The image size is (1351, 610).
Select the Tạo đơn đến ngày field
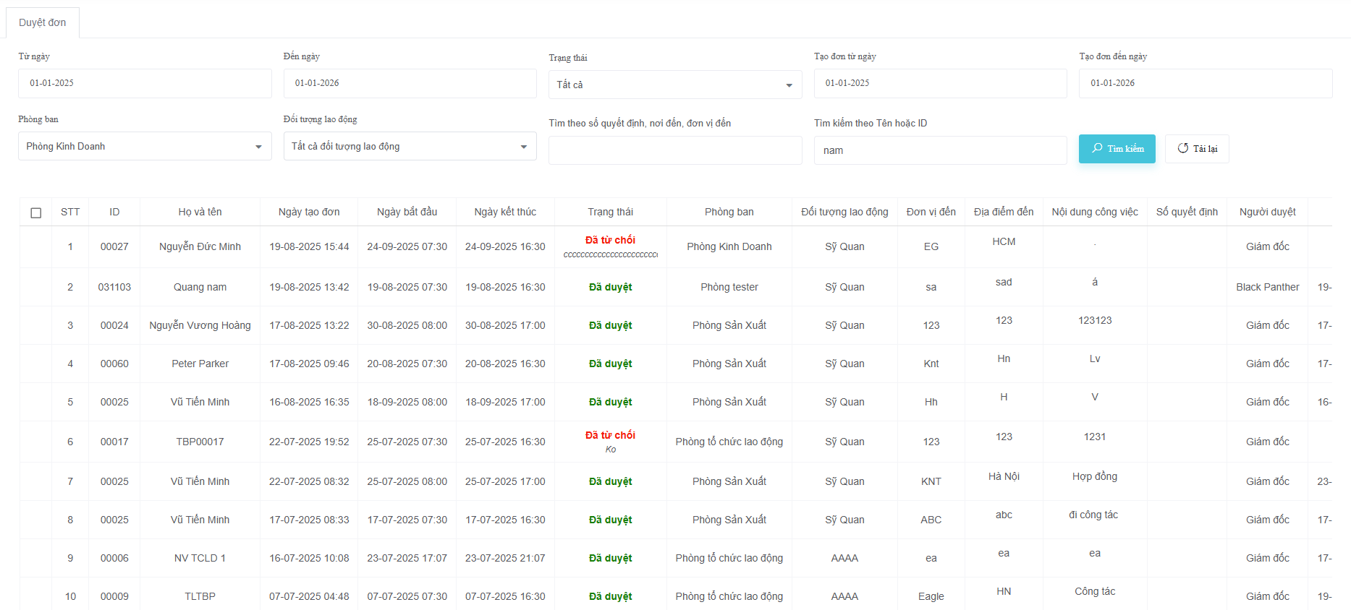click(1205, 83)
